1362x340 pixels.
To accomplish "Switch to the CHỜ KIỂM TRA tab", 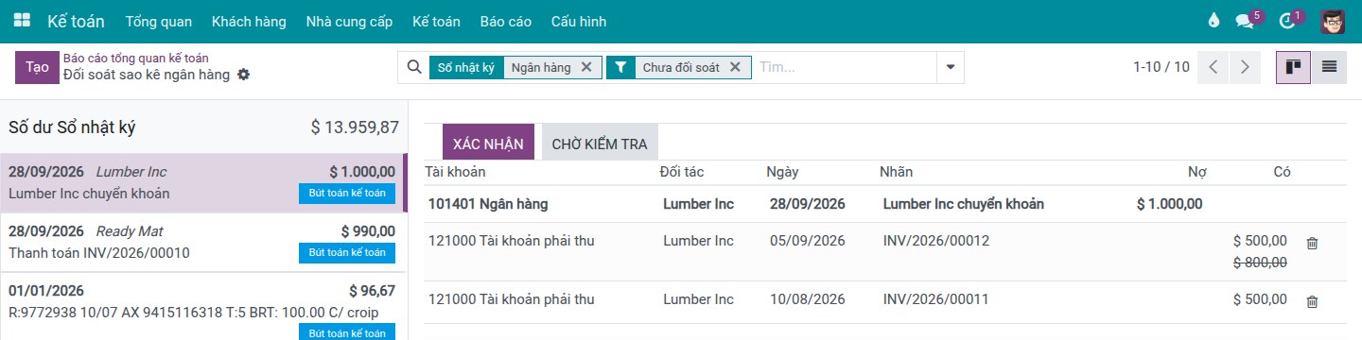I will click(x=600, y=144).
